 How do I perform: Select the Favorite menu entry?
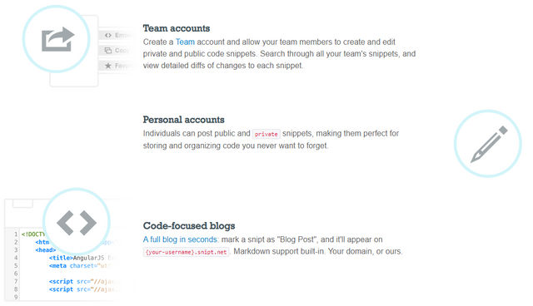[117, 66]
